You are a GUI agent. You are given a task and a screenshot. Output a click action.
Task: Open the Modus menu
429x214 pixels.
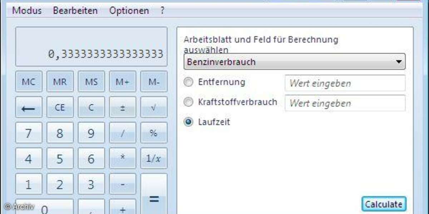[x=27, y=11]
